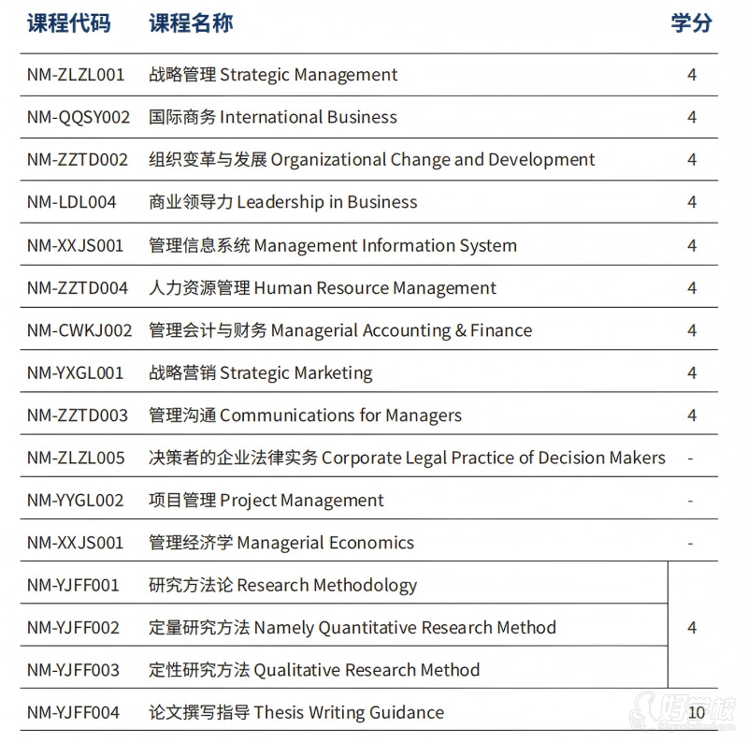Click the Strategic Marketing course name
This screenshot has width=748, height=743.
click(x=260, y=373)
